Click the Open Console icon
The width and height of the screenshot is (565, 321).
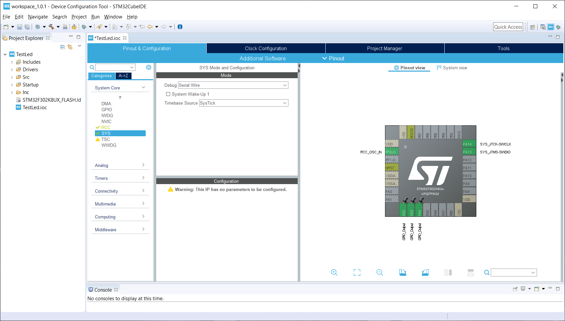(537, 289)
